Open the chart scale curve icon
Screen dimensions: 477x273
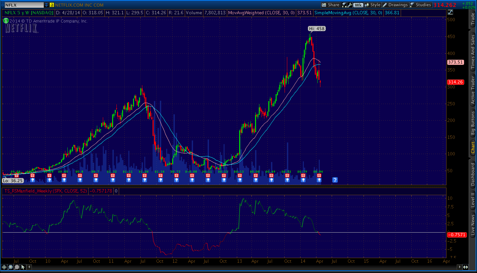[450, 13]
